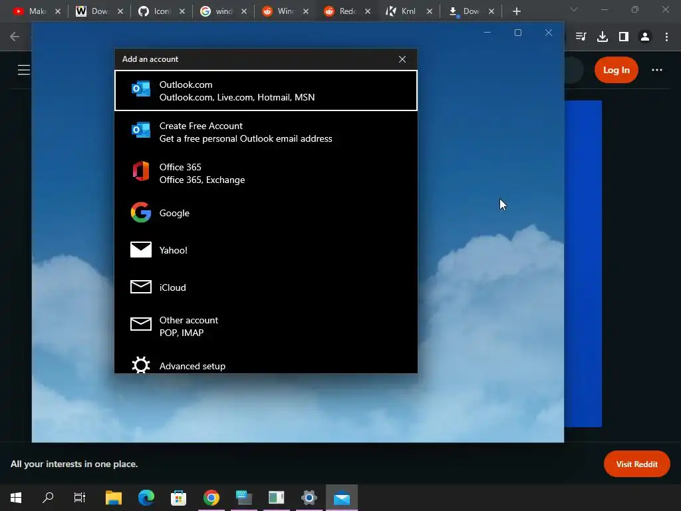
Task: Open Chrome media control icon
Action: click(581, 37)
